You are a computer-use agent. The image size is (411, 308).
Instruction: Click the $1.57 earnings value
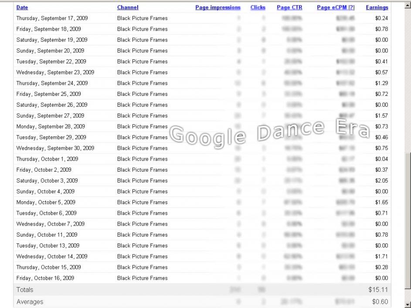pyautogui.click(x=381, y=115)
